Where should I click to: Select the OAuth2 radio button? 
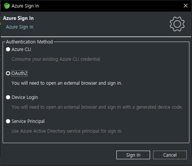point(8,73)
